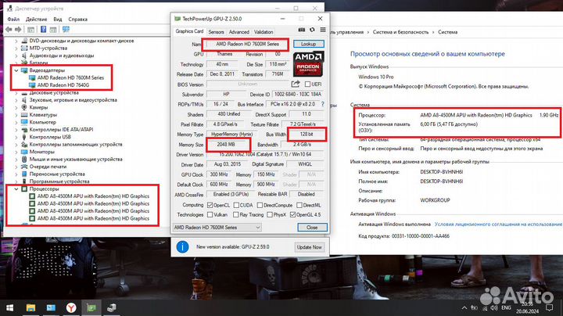Show hidden tray icons chevron
563x316 pixels.
coord(464,307)
